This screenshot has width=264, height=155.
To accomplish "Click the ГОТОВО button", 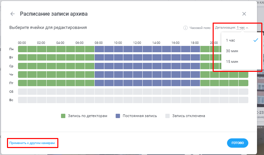I will coord(238,143).
